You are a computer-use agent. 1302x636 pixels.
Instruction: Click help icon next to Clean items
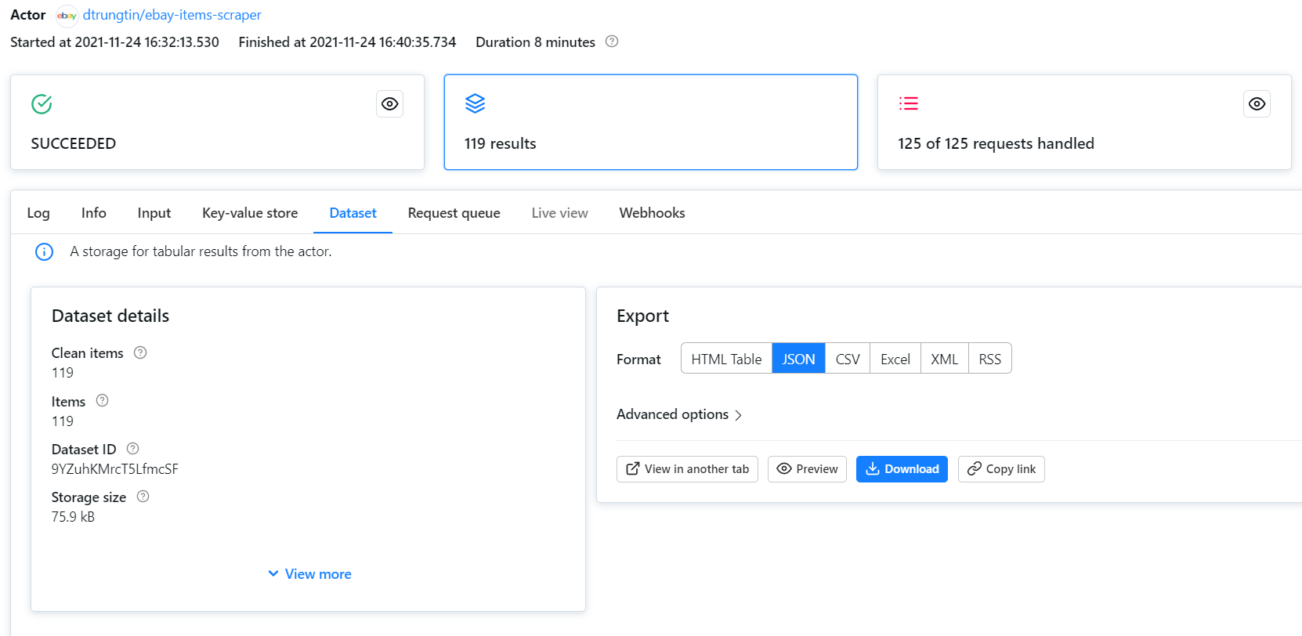click(140, 352)
